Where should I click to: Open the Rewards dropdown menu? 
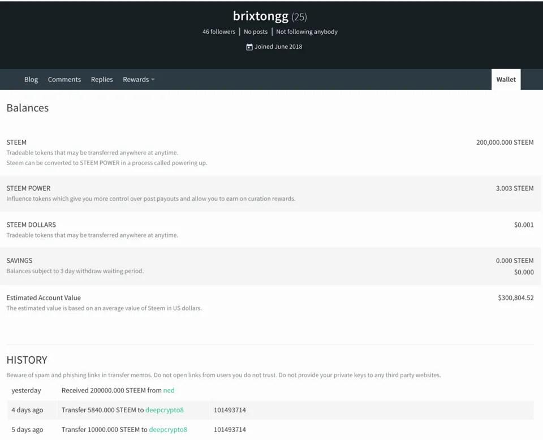click(x=138, y=79)
